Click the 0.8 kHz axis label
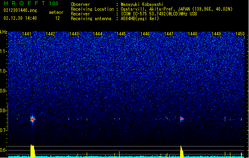The width and height of the screenshot is (249, 158). coord(4,111)
